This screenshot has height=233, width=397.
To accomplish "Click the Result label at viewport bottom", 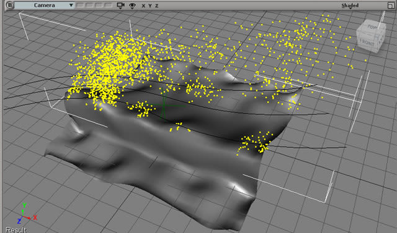I will (16, 230).
